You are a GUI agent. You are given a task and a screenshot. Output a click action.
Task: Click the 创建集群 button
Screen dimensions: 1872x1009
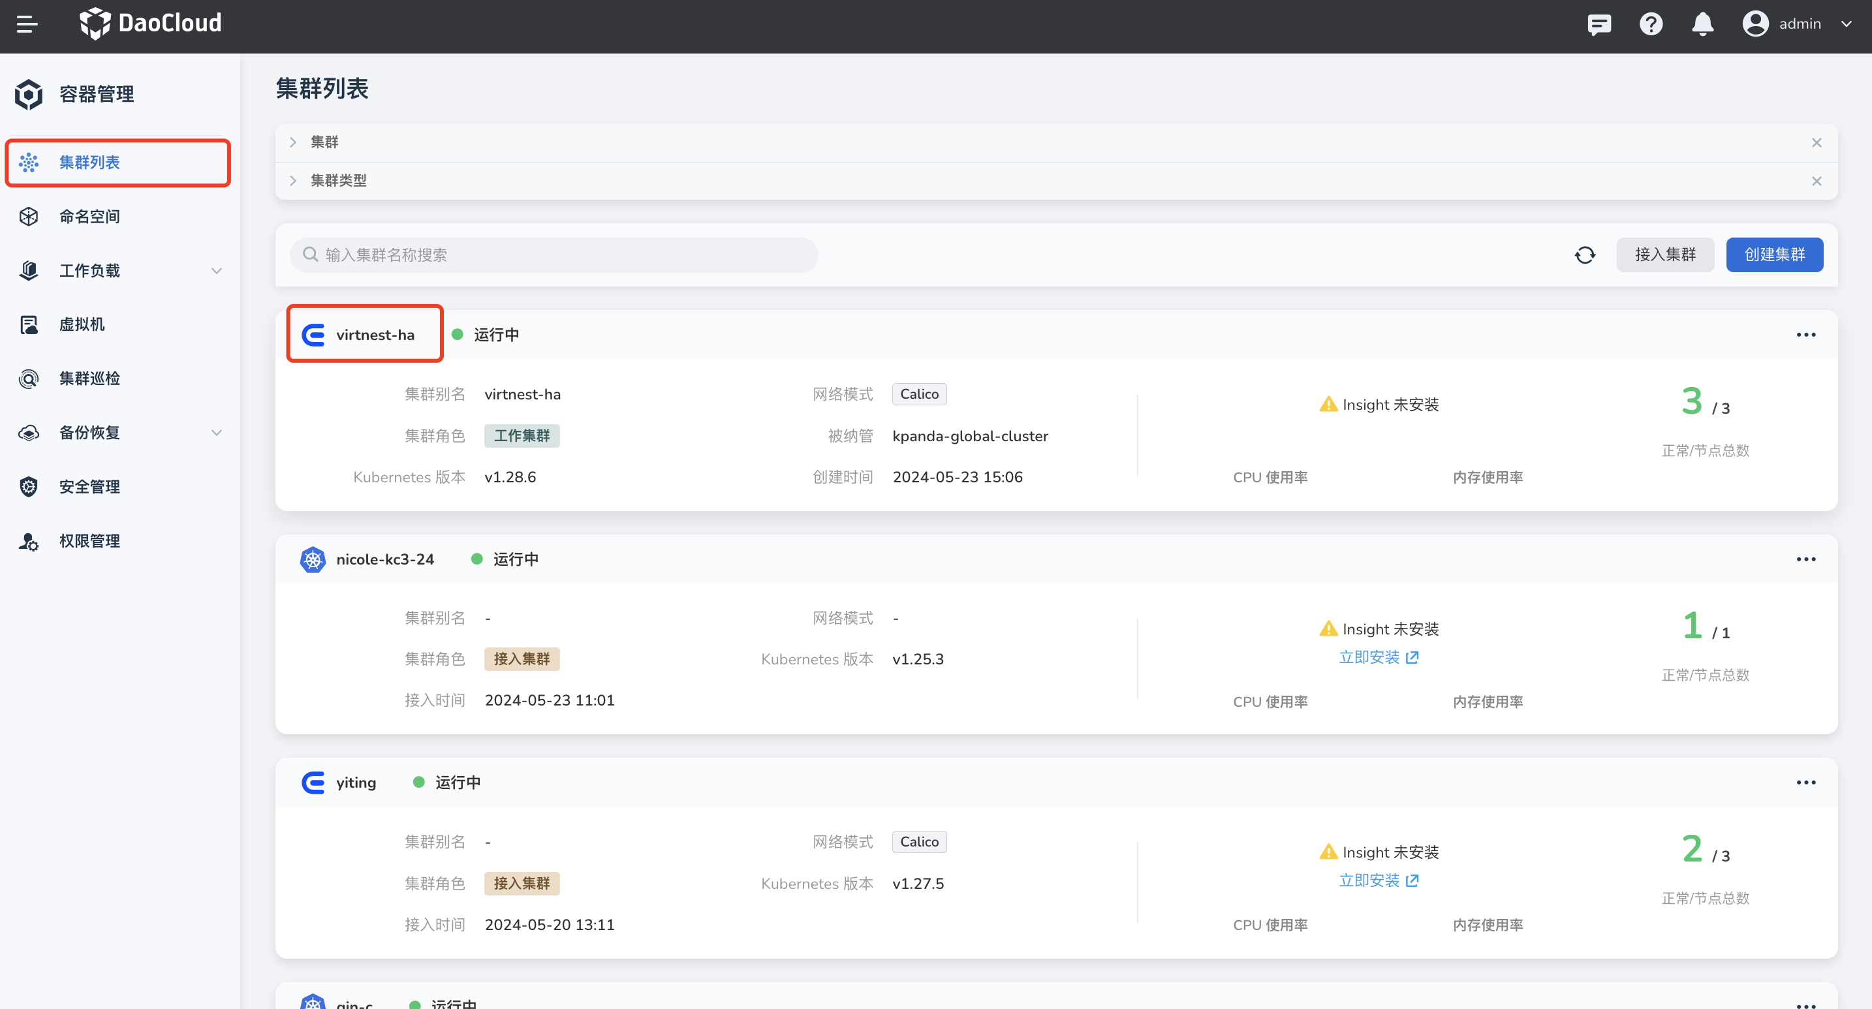coord(1774,255)
